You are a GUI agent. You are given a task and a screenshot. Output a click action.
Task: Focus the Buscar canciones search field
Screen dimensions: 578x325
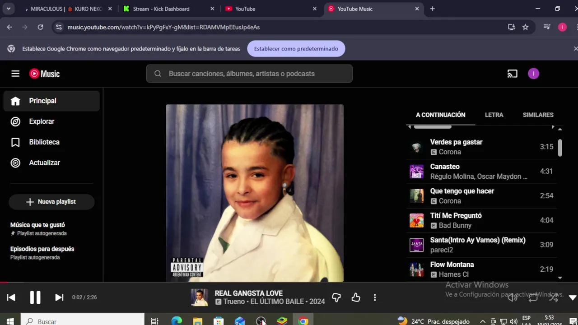pyautogui.click(x=249, y=74)
